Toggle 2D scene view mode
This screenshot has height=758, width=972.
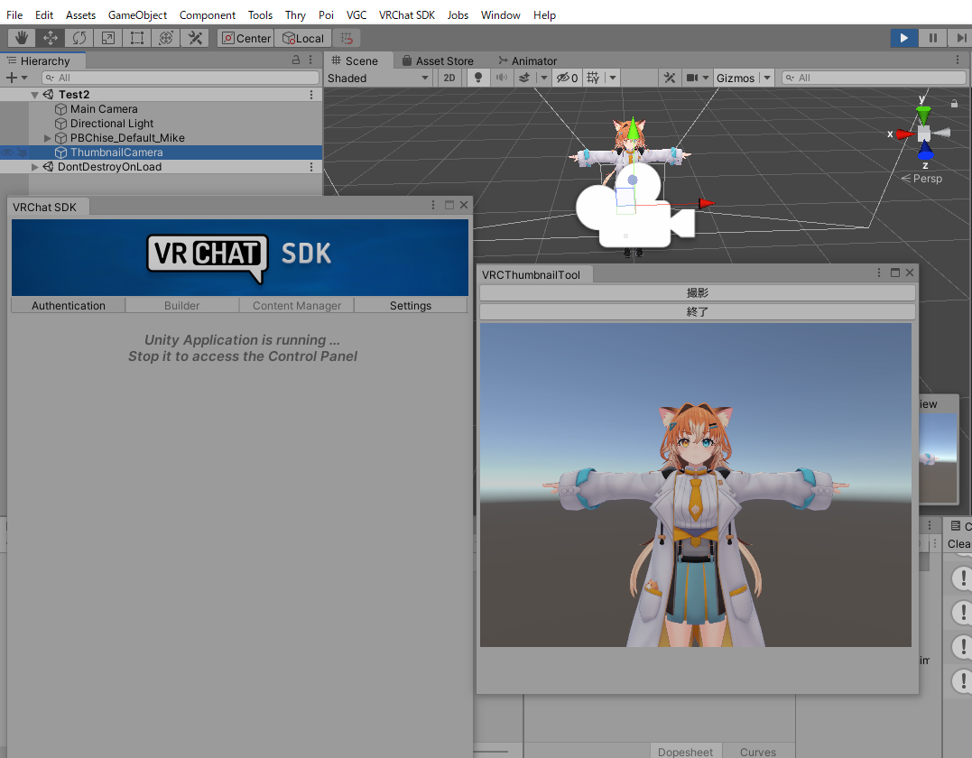point(449,78)
